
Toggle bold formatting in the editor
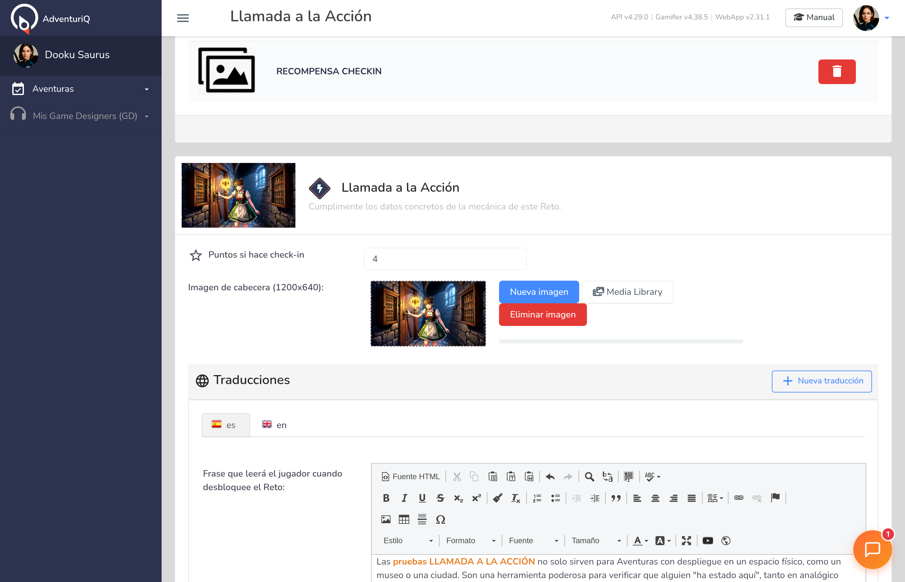[x=386, y=498]
